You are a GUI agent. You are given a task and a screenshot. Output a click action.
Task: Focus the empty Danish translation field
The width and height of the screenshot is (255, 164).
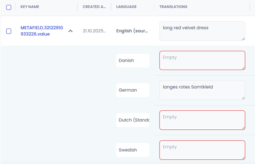point(202,61)
